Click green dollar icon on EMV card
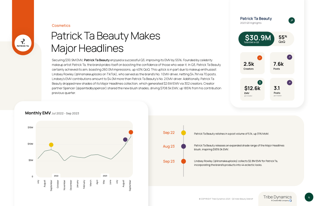This screenshot has width=319, height=206. (x=260, y=83)
